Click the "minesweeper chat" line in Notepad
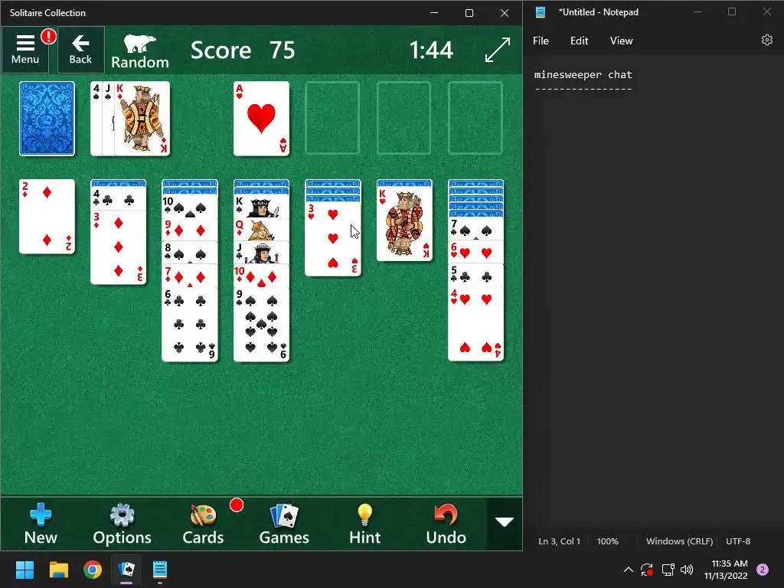The width and height of the screenshot is (784, 588). click(583, 74)
